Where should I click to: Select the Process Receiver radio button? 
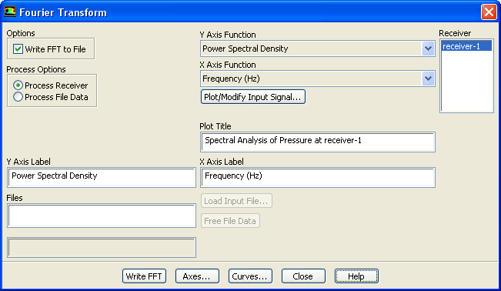[18, 85]
